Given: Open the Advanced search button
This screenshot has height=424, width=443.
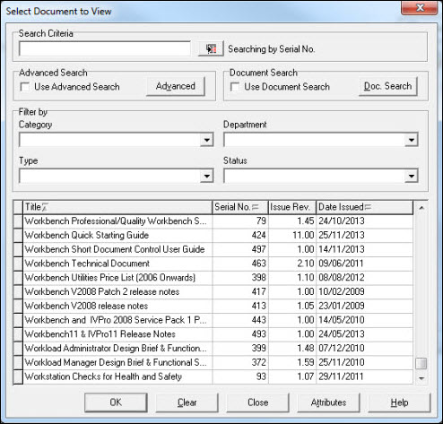Looking at the screenshot, I should click(x=176, y=86).
